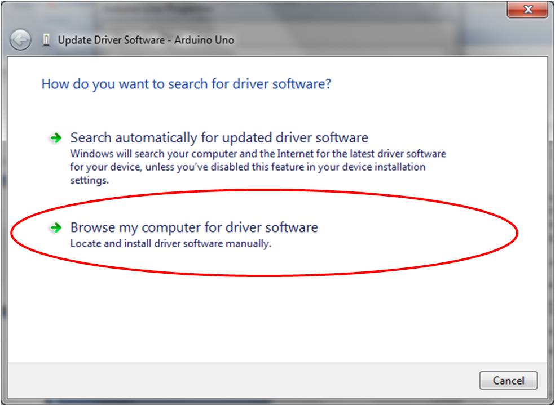The width and height of the screenshot is (555, 406).
Task: Click 'Locate and install driver software manually.' text
Action: 170,243
